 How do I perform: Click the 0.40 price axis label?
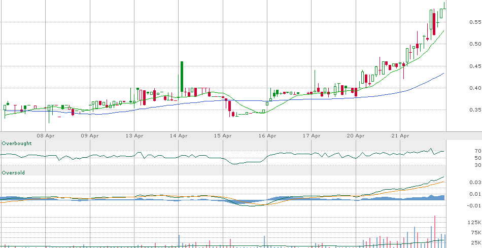coord(475,88)
